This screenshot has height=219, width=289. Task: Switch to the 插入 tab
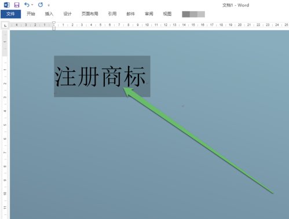pos(49,14)
